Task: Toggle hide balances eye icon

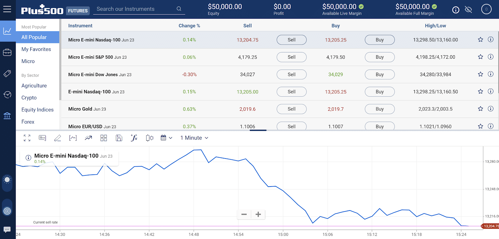Action: [468, 10]
